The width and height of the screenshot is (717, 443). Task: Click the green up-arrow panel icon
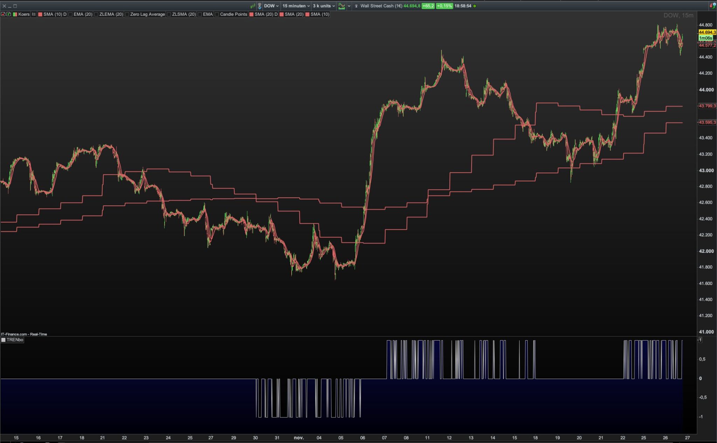[x=8, y=14]
